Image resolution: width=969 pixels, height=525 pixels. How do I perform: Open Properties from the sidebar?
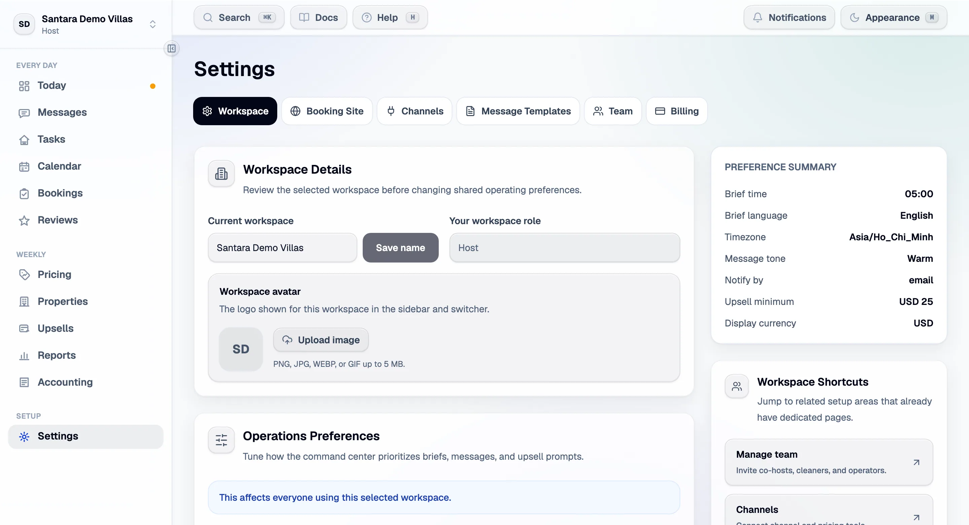tap(86, 302)
